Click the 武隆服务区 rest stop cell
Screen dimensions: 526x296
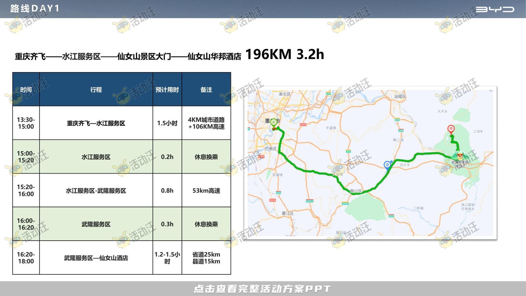tap(96, 224)
